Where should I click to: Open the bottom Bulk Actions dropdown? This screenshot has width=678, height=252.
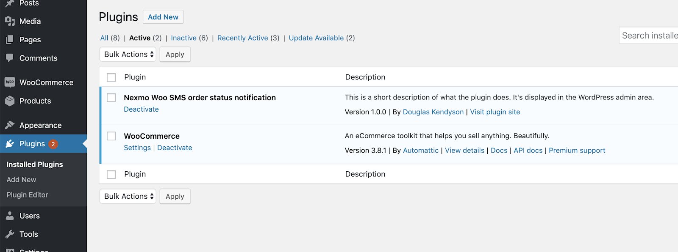128,196
